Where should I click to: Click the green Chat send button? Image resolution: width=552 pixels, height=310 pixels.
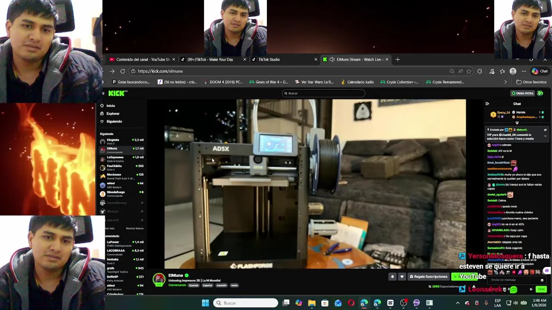point(541,289)
